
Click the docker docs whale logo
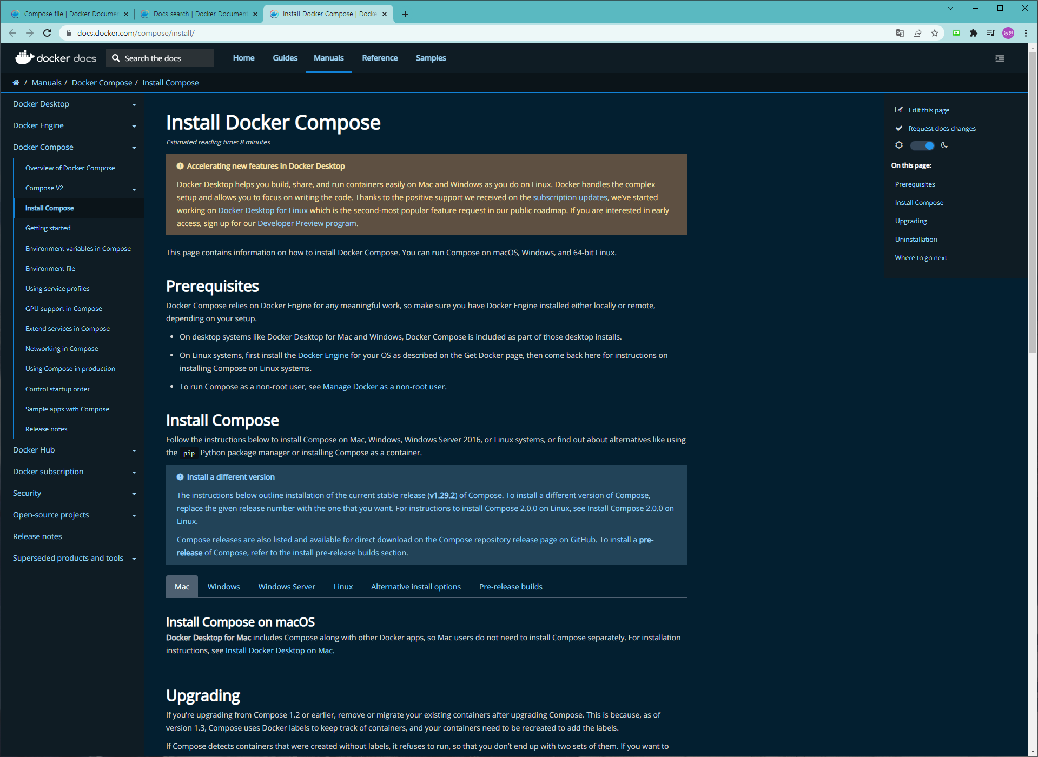[x=56, y=58]
